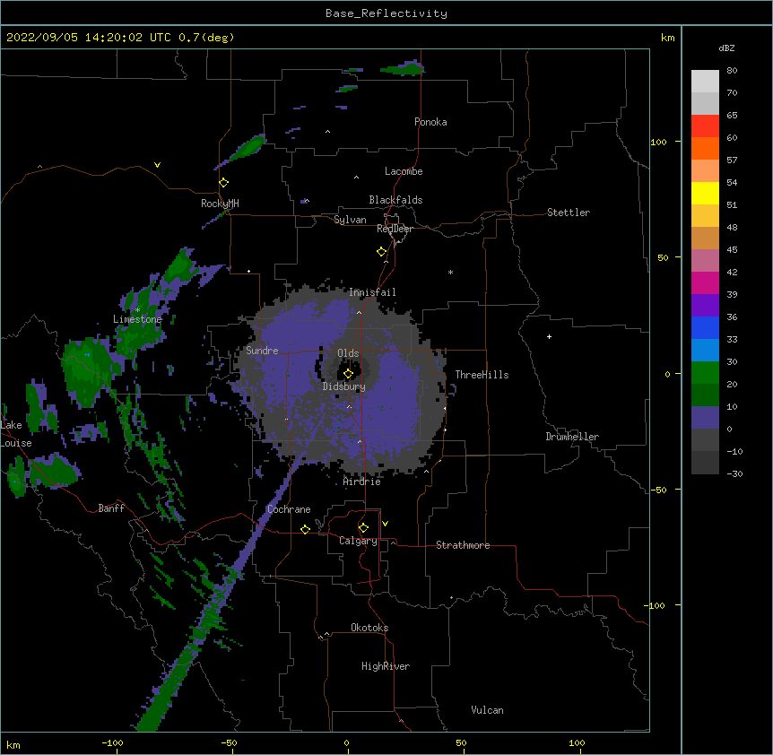Click the white plus marker north of Drumheller

tap(549, 336)
